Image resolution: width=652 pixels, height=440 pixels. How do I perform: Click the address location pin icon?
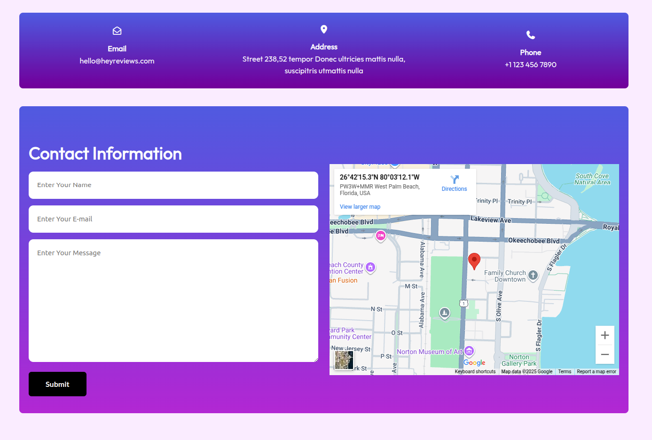[324, 29]
